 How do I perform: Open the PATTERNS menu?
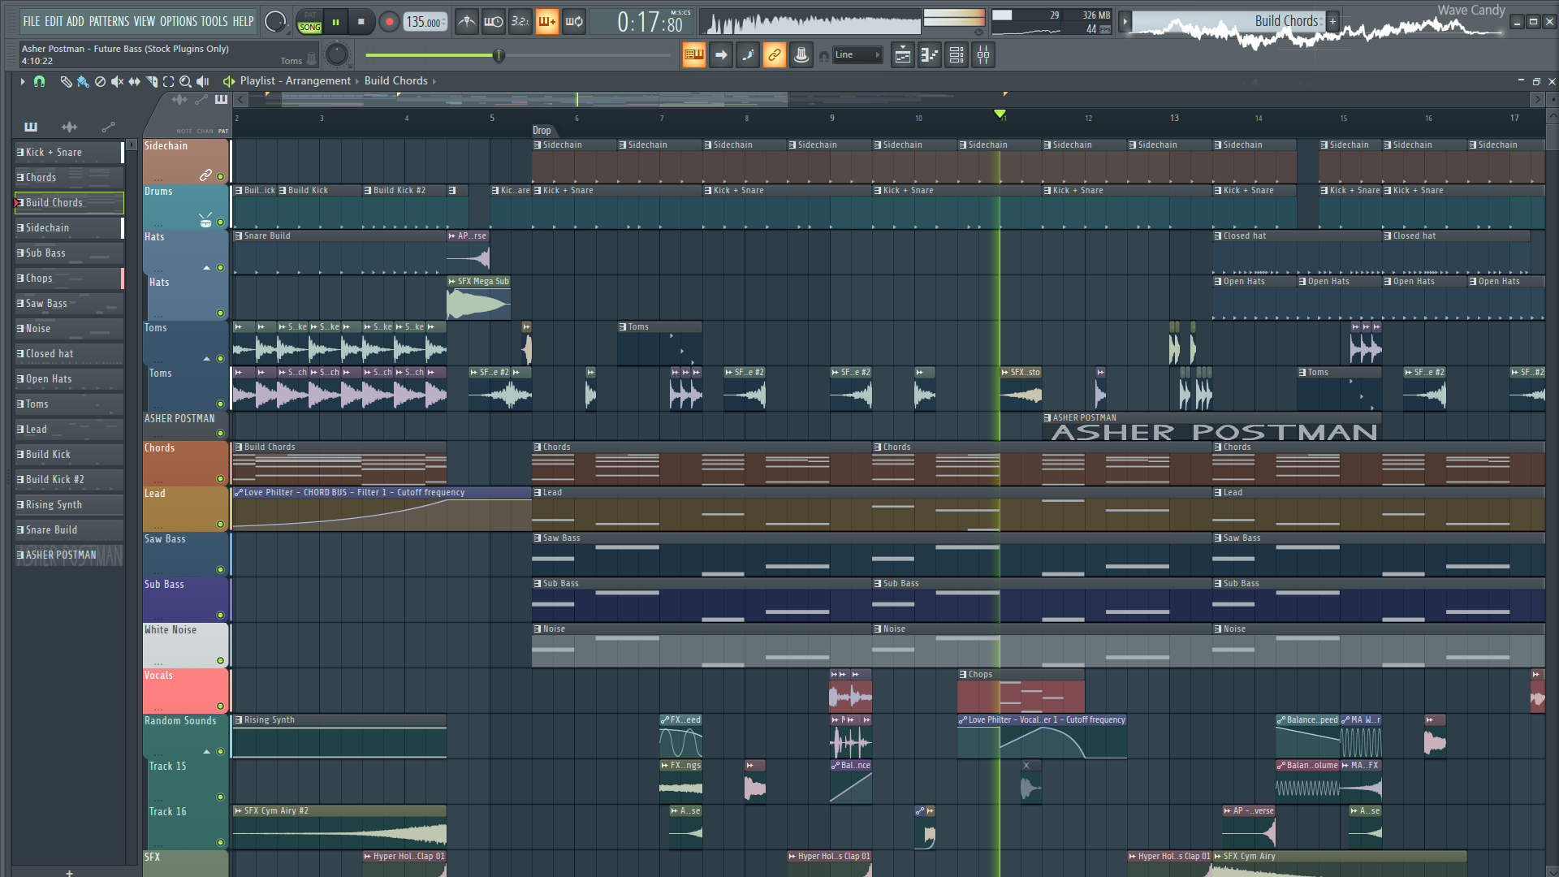109,21
